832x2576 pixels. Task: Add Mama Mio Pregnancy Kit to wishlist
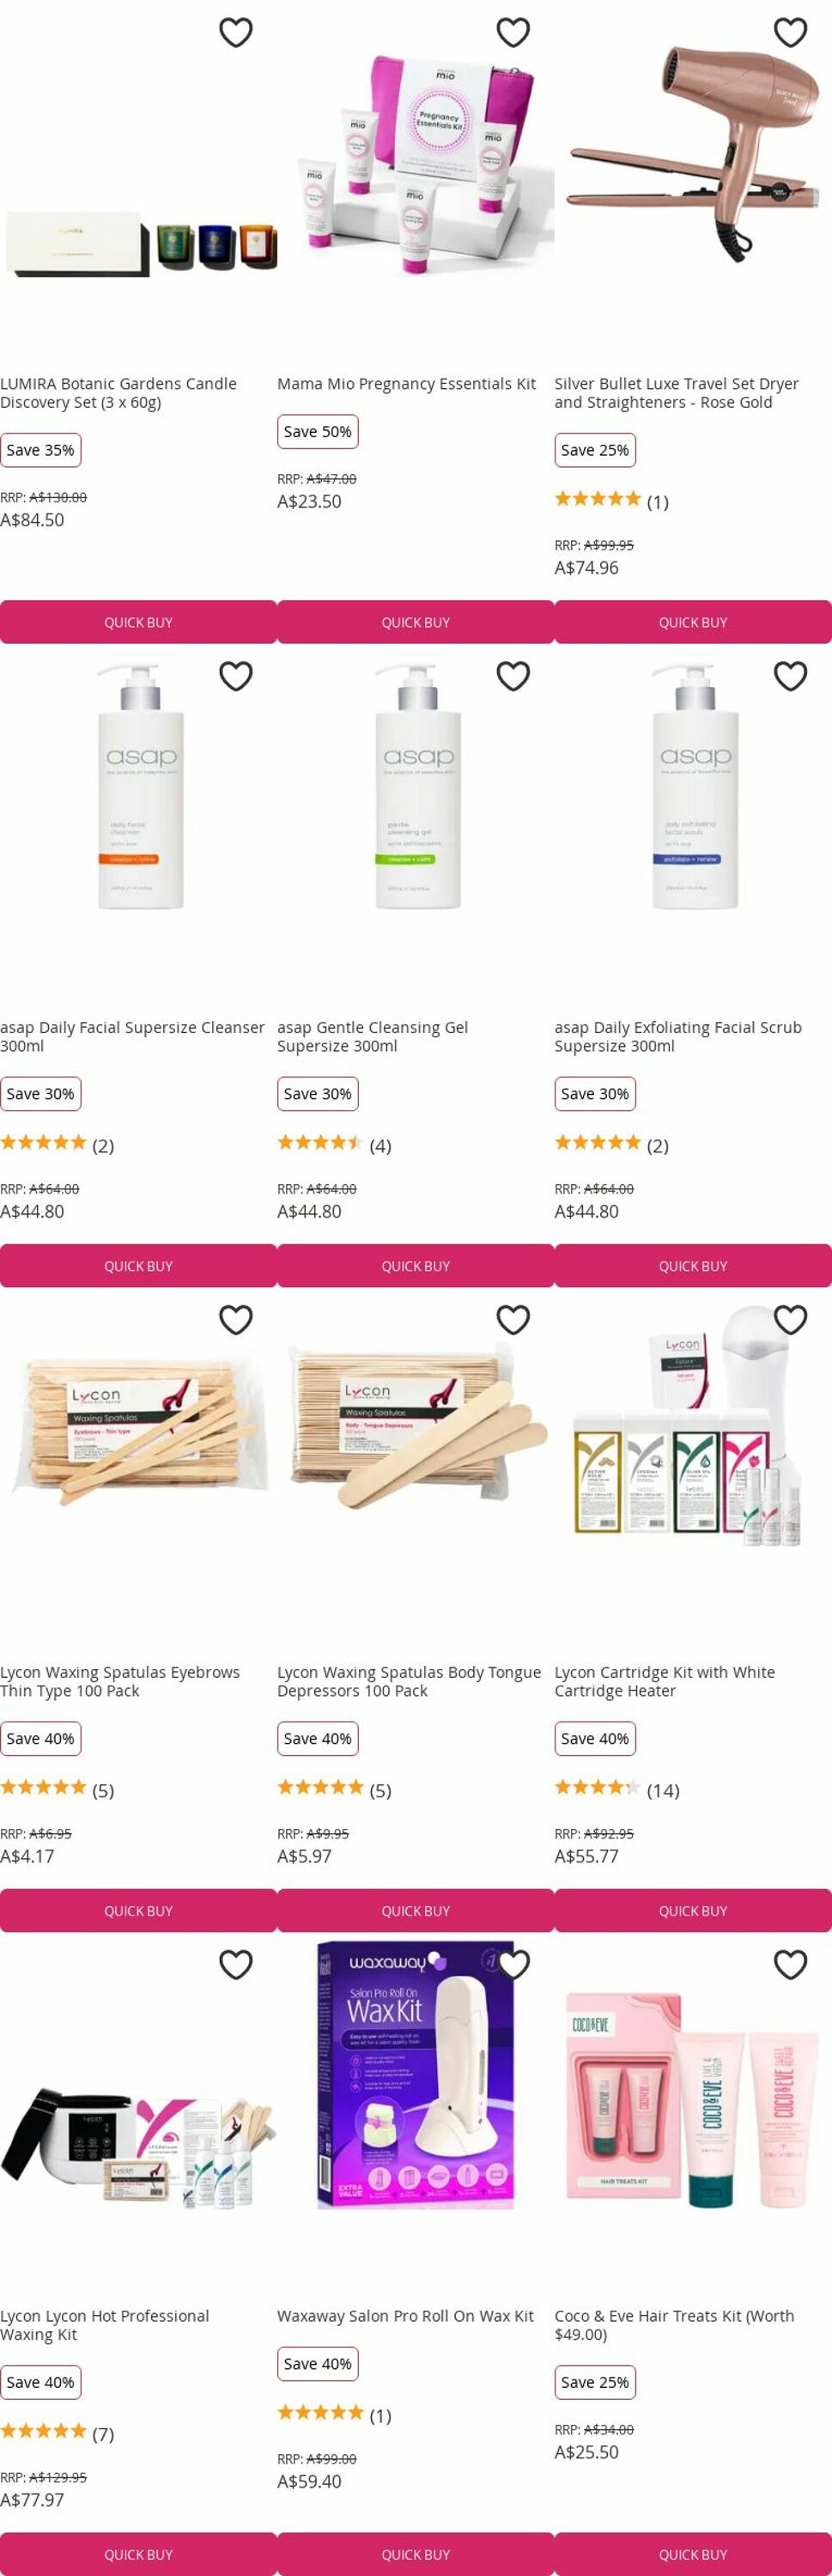pos(513,33)
